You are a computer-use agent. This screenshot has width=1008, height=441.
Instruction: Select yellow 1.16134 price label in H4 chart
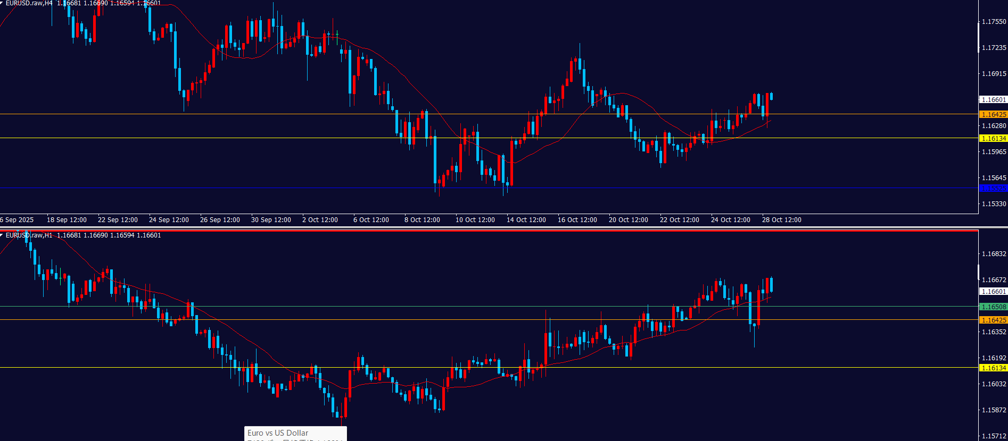993,138
